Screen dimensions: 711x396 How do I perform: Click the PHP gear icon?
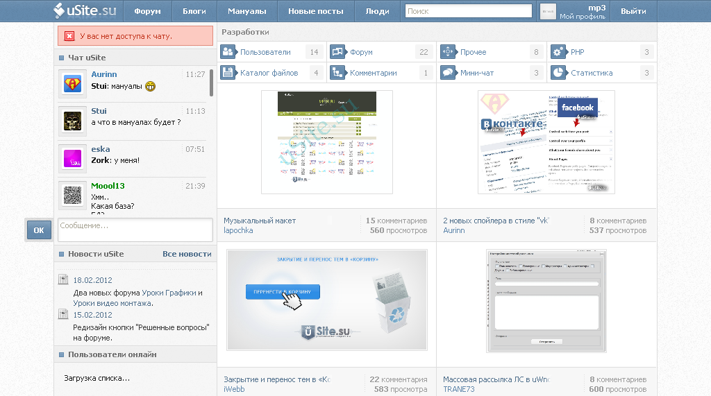(x=559, y=51)
